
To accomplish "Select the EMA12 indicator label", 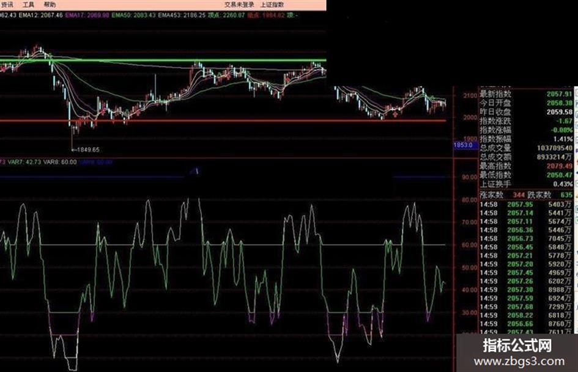I will click(40, 15).
